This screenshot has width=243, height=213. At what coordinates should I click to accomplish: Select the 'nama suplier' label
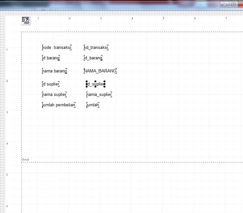tap(54, 95)
